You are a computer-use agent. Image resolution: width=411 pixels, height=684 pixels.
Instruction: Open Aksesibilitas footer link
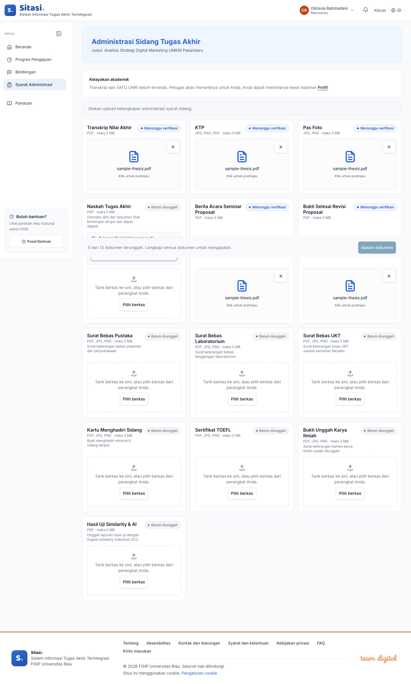158,643
